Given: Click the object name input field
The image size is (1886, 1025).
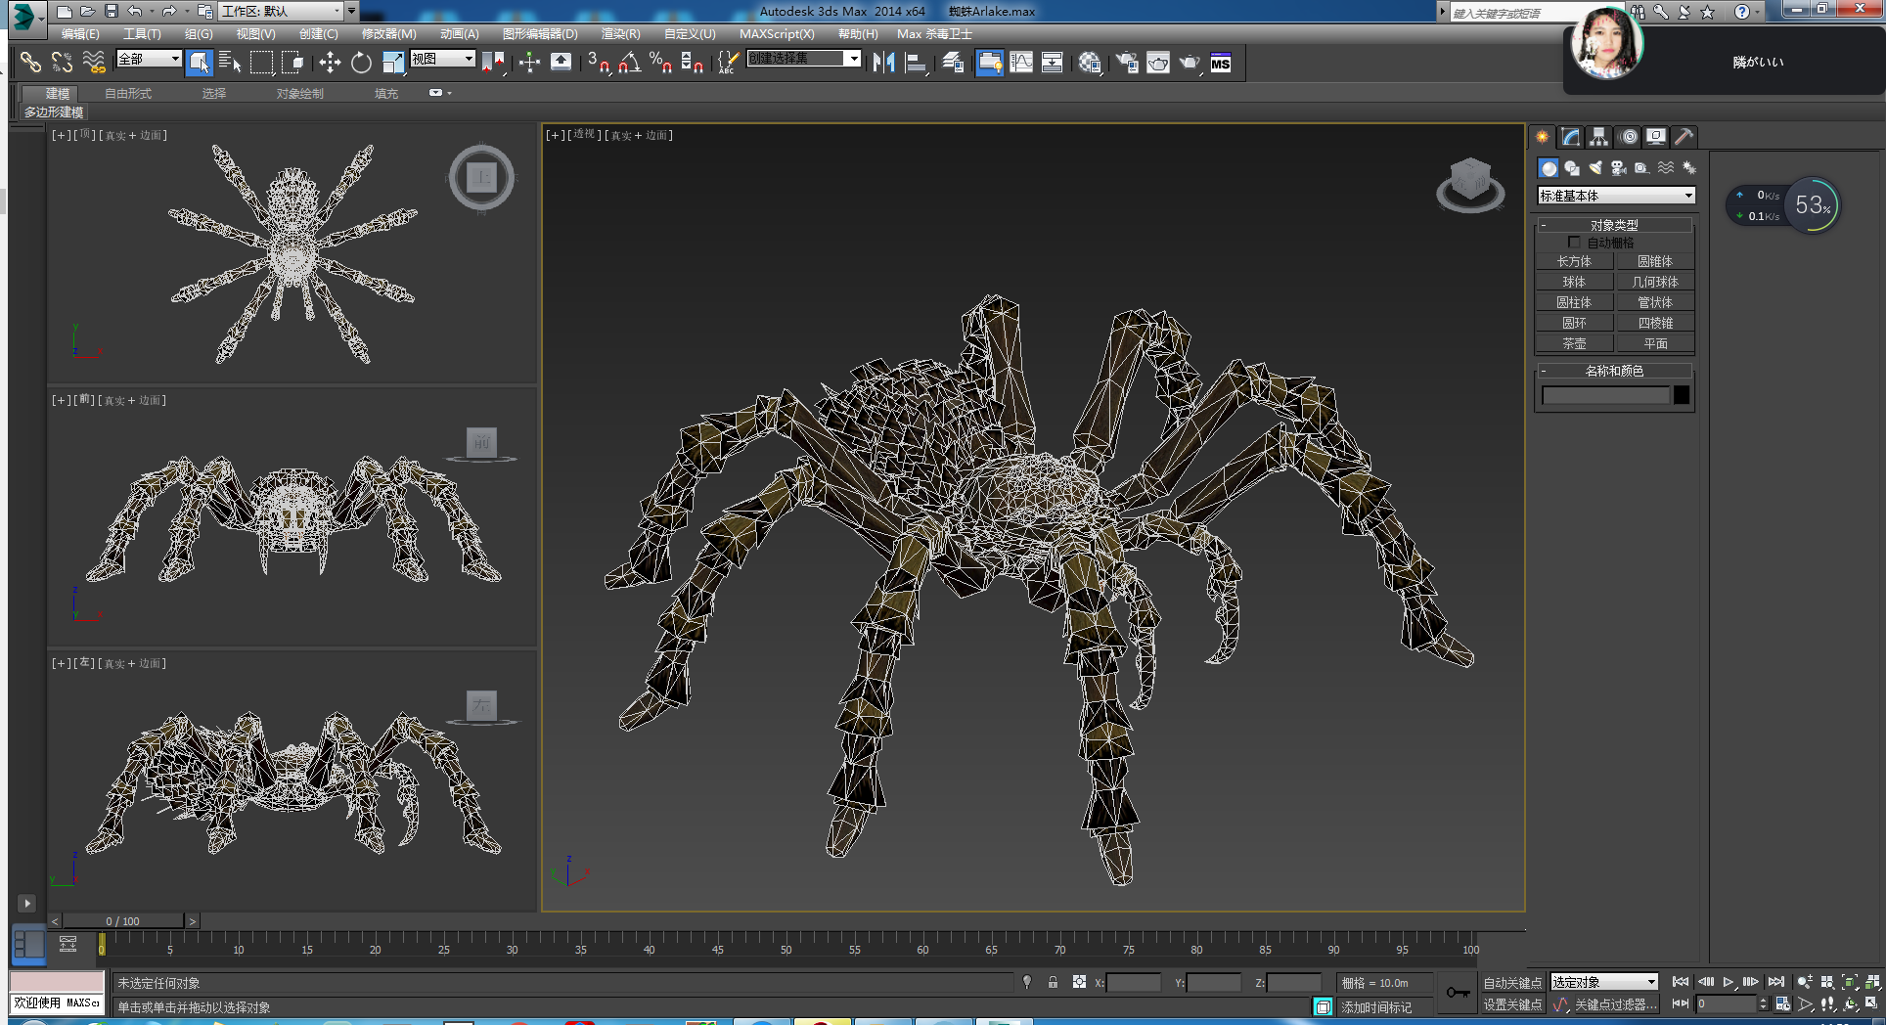Looking at the screenshot, I should pyautogui.click(x=1605, y=395).
